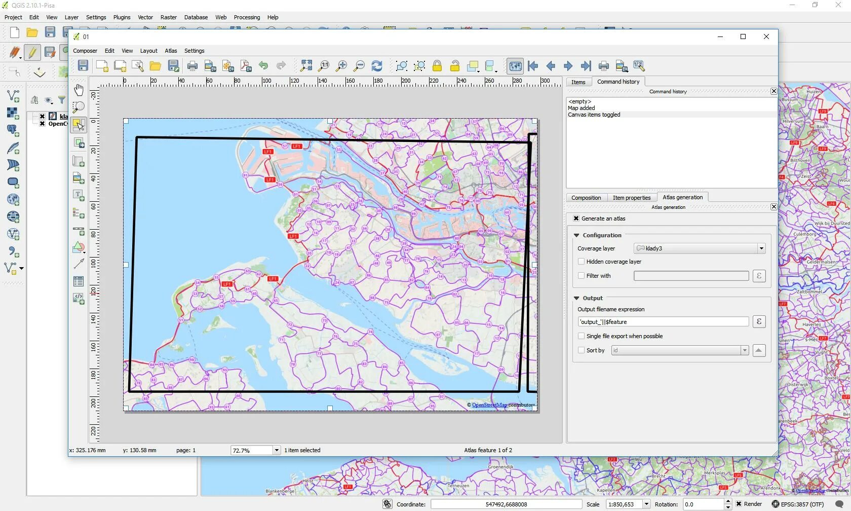The image size is (851, 511).
Task: Open the Composer menu
Action: pyautogui.click(x=85, y=51)
